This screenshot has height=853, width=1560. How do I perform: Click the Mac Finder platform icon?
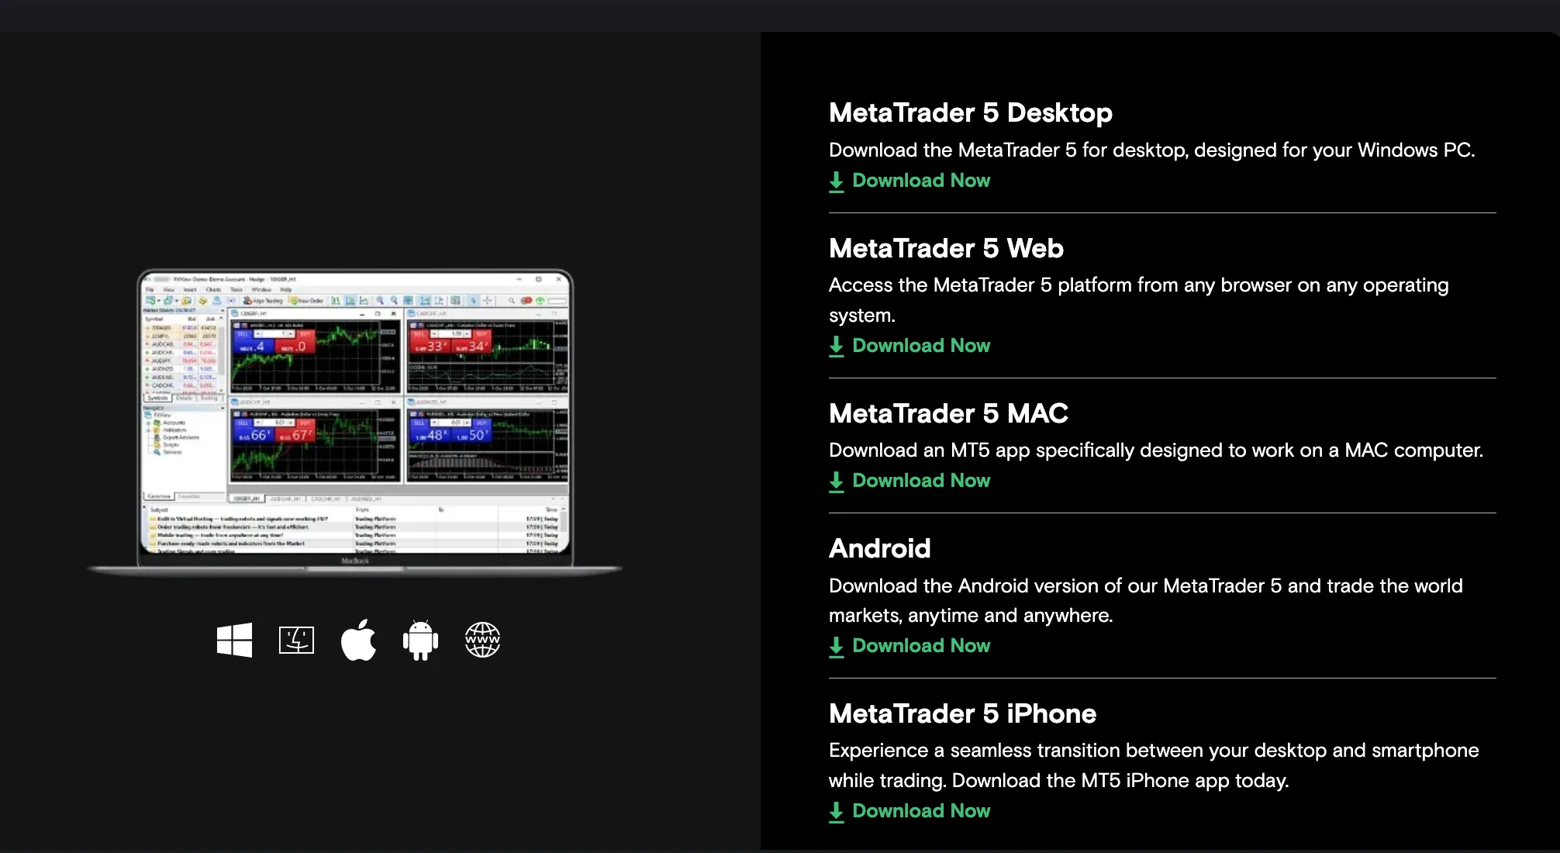pyautogui.click(x=296, y=640)
